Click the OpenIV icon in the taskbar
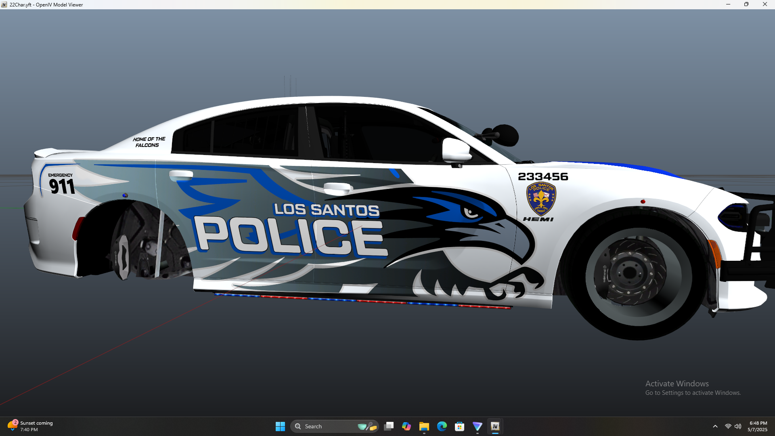 pyautogui.click(x=495, y=426)
